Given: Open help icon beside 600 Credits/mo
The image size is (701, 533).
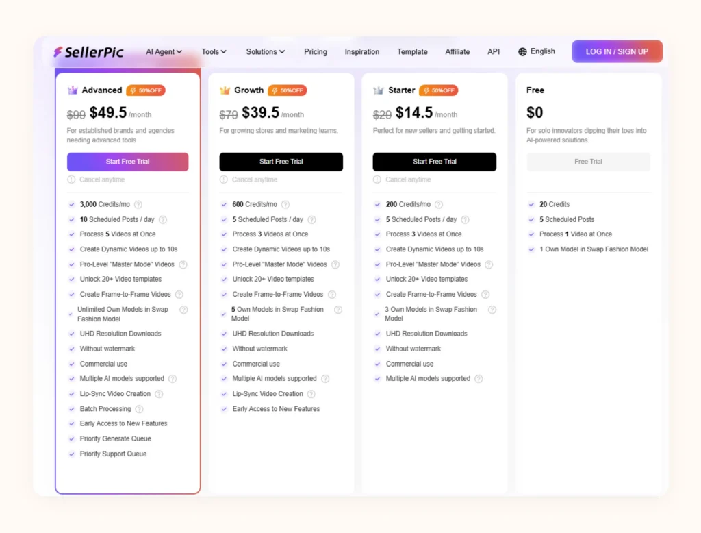Looking at the screenshot, I should 285,205.
